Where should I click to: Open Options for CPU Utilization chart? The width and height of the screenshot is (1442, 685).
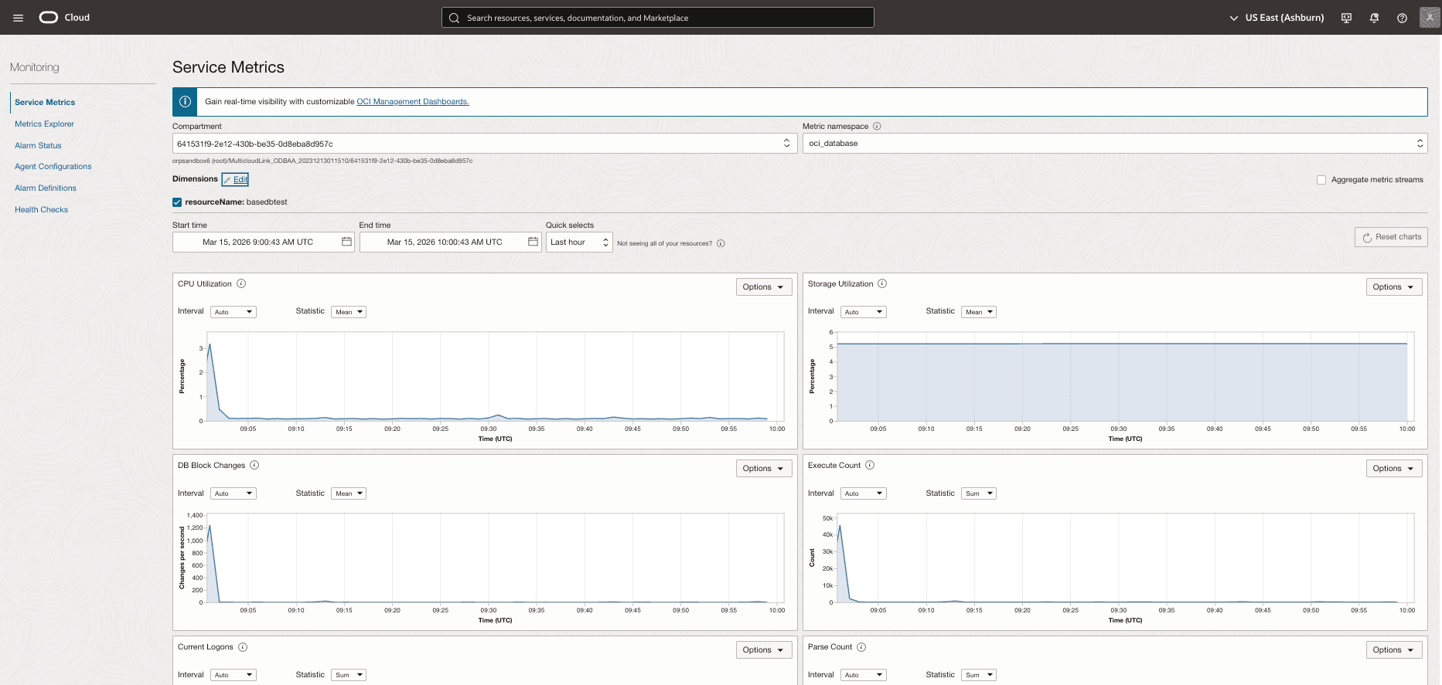click(764, 287)
